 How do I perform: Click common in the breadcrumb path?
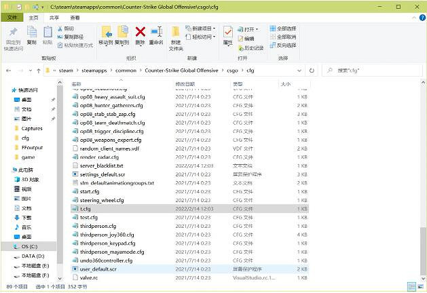click(x=126, y=71)
